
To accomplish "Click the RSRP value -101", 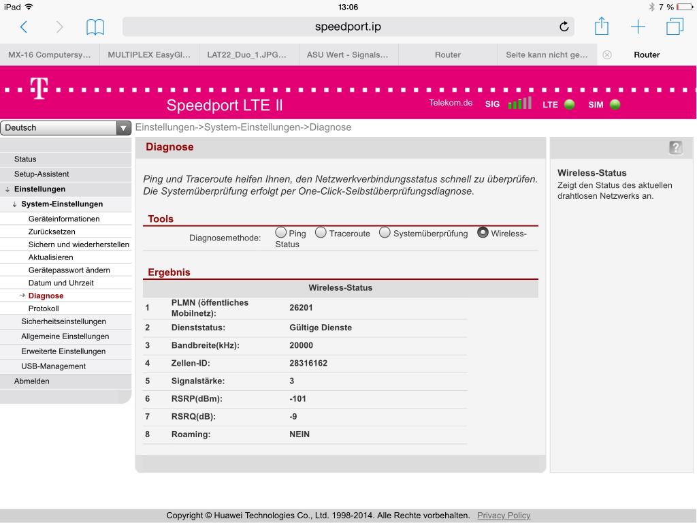I will (298, 399).
